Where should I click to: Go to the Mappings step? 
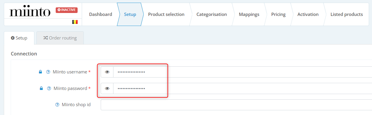click(x=249, y=14)
